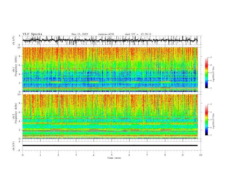Click the ch.1 'Frequency (kHz)' axis label
226x174 pixels.
(x=16, y=66)
